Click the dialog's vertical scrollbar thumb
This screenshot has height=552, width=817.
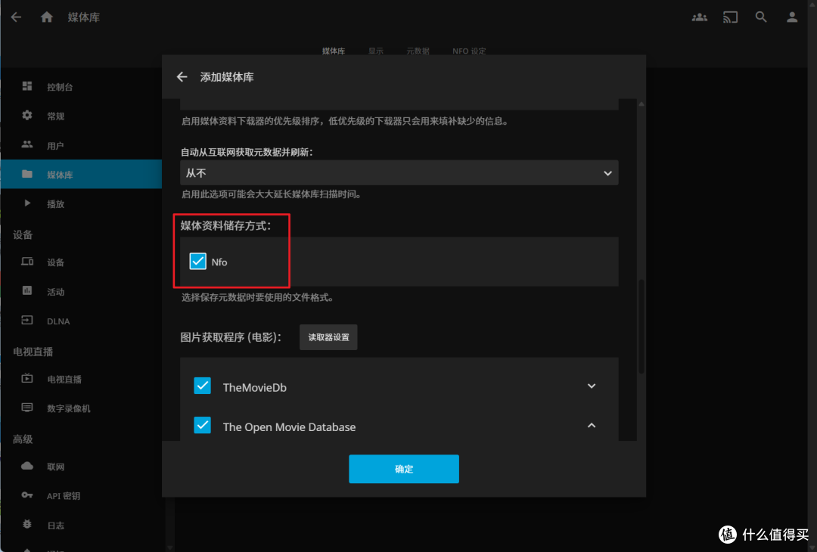[641, 327]
